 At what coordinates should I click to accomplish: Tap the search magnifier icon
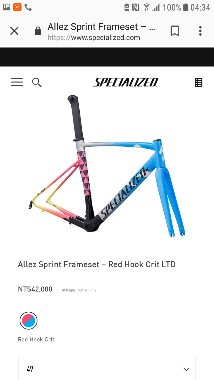coord(37,83)
